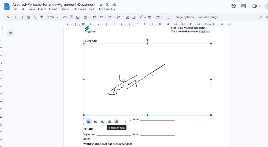
Task: Click the document title to rename it
Action: click(x=54, y=5)
